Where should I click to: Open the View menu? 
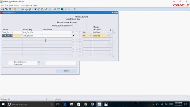pos(11,5)
